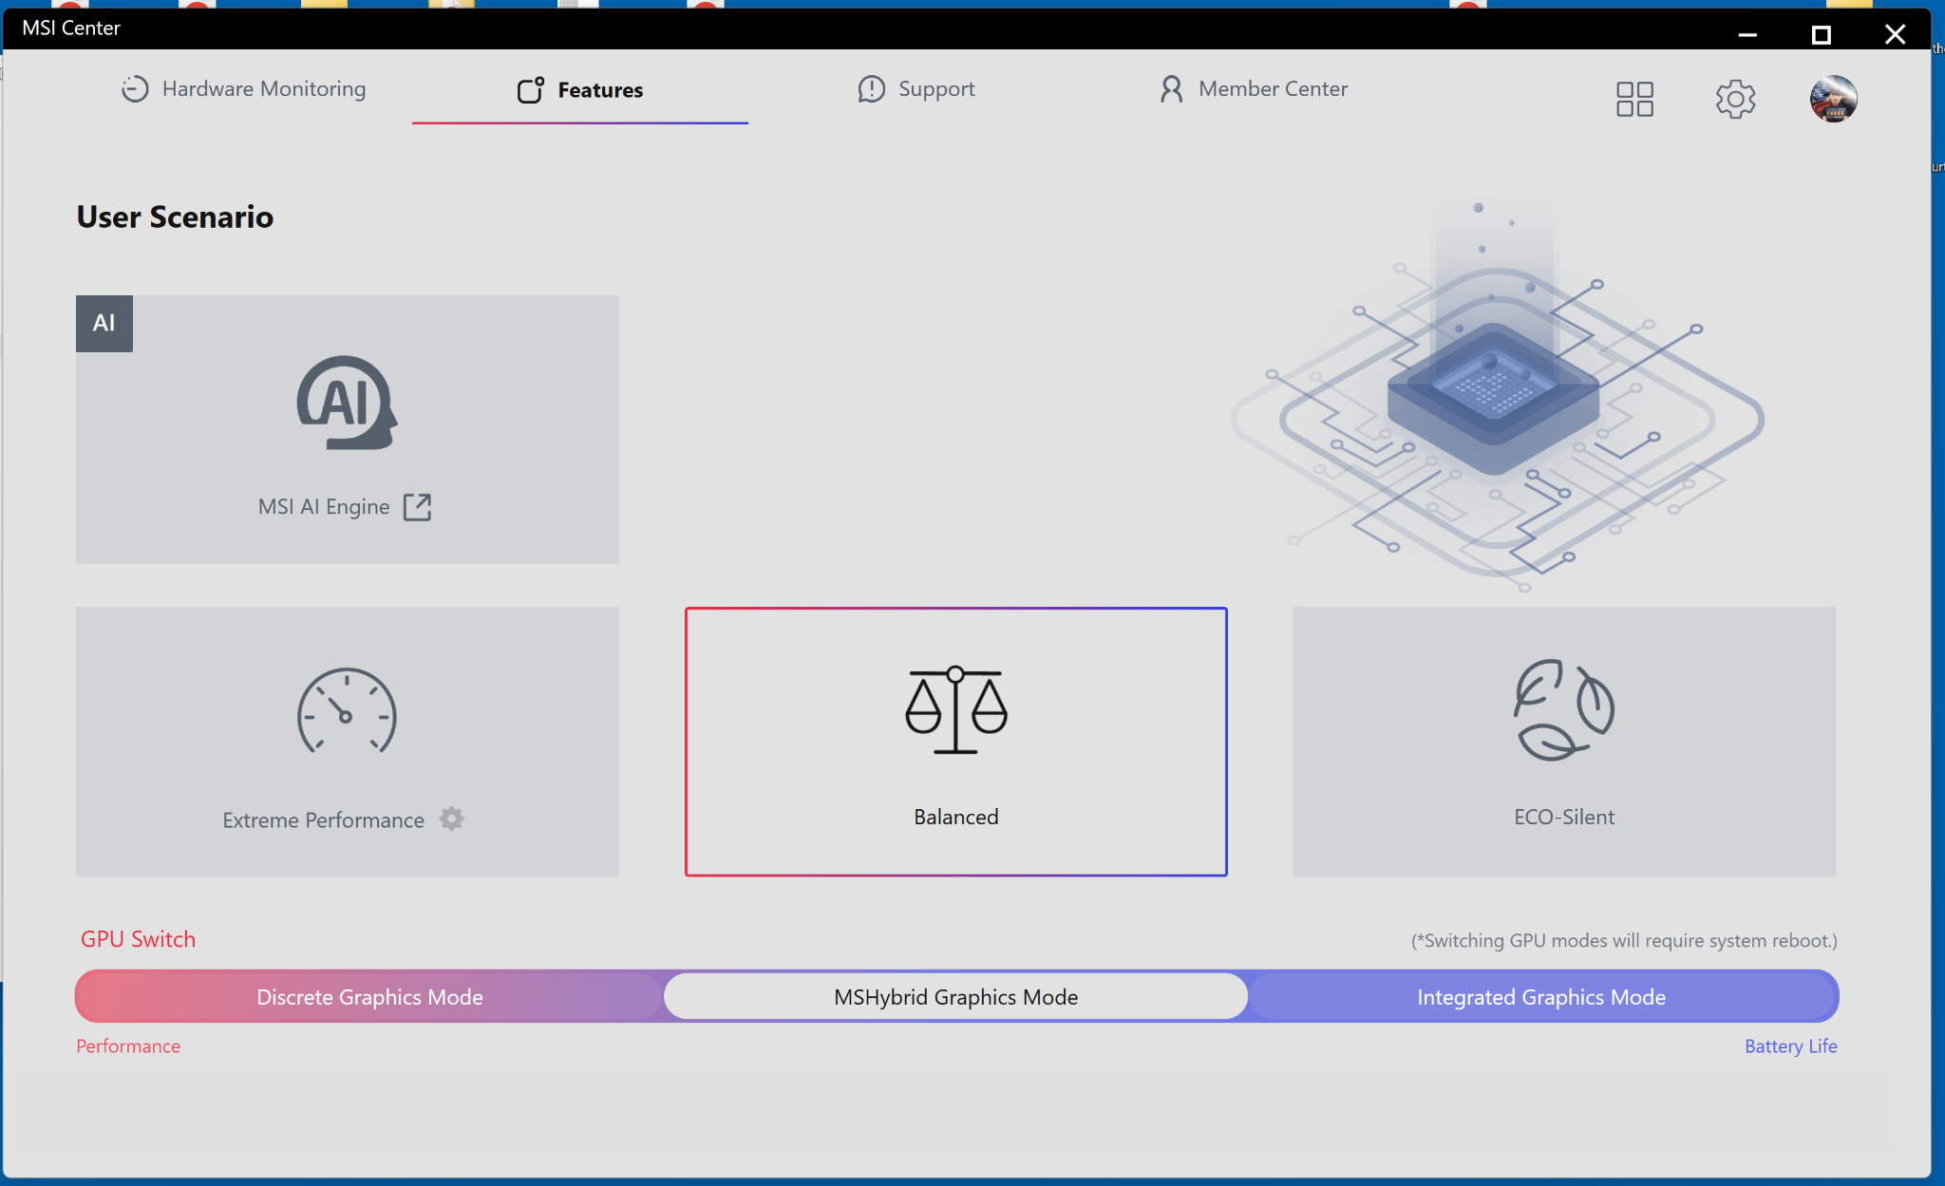Click the GPU reboot notice text
Viewport: 1945px width, 1186px height.
1624,941
